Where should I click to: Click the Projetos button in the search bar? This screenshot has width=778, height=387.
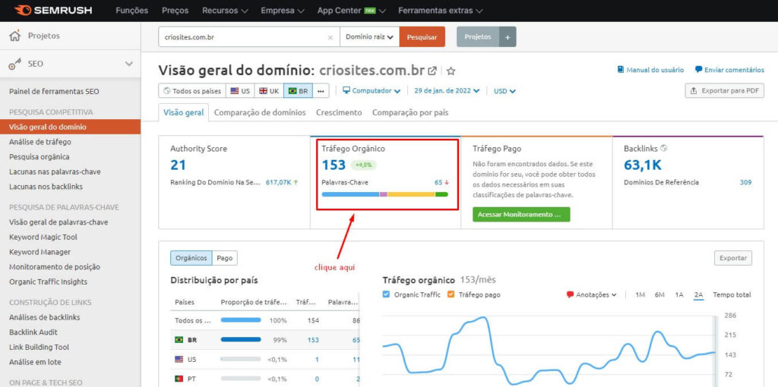[478, 37]
